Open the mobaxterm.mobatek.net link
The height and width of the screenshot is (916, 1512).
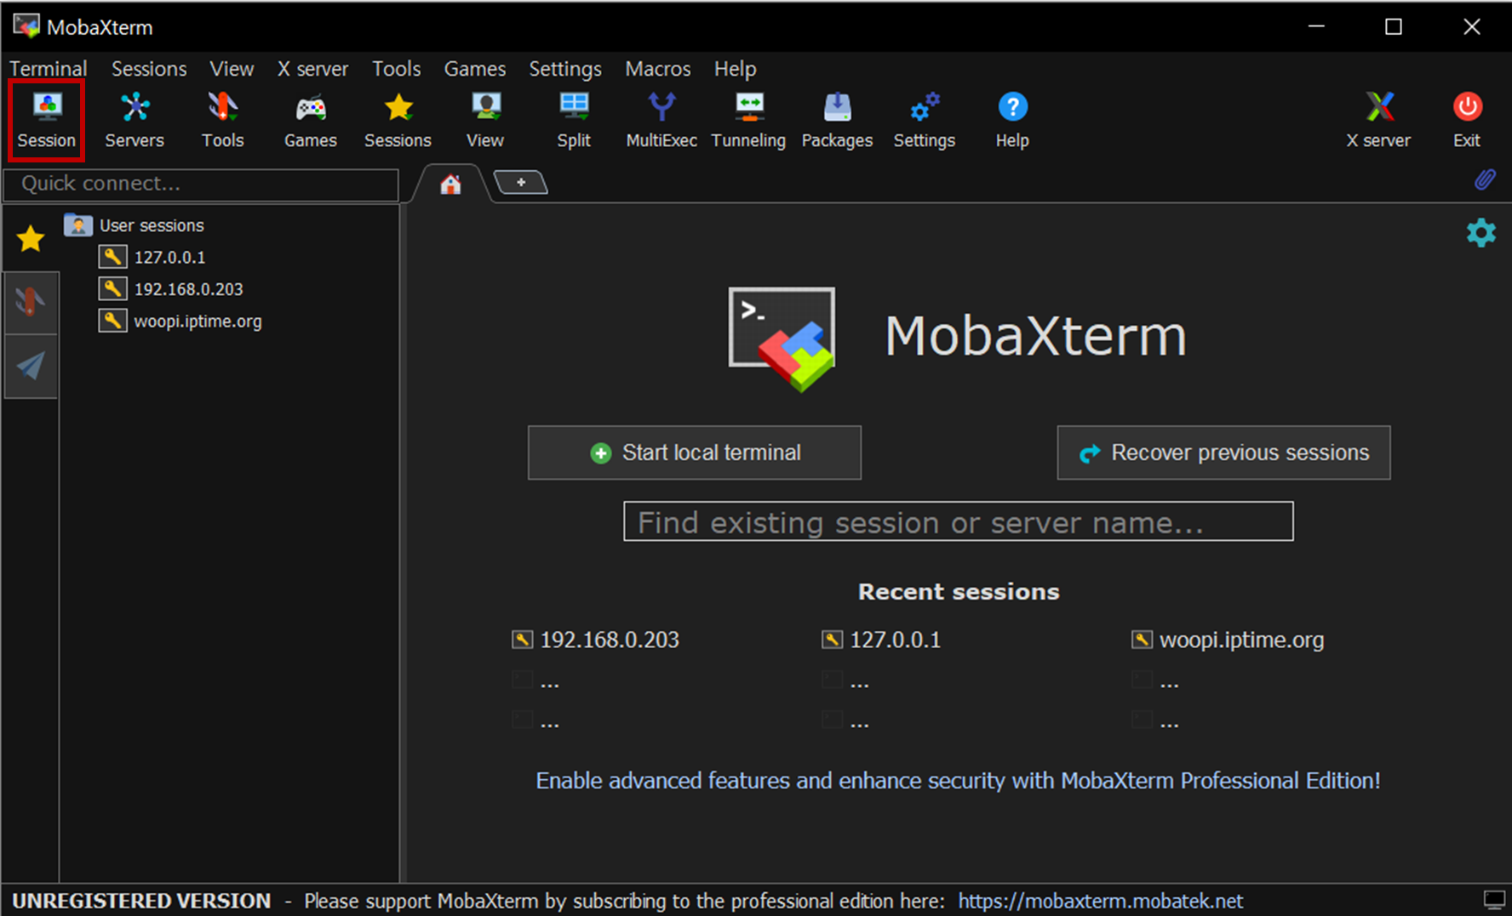coord(1101,901)
